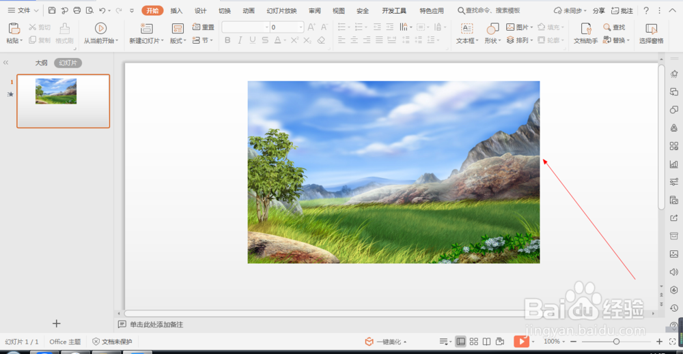
Task: Click the Find (查找) button
Action: tap(614, 27)
